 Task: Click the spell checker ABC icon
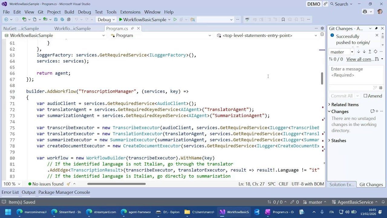[x=247, y=19]
